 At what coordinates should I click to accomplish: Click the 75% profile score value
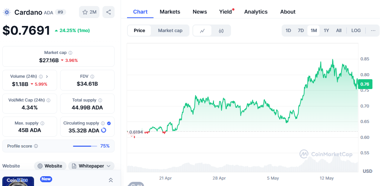(105, 146)
